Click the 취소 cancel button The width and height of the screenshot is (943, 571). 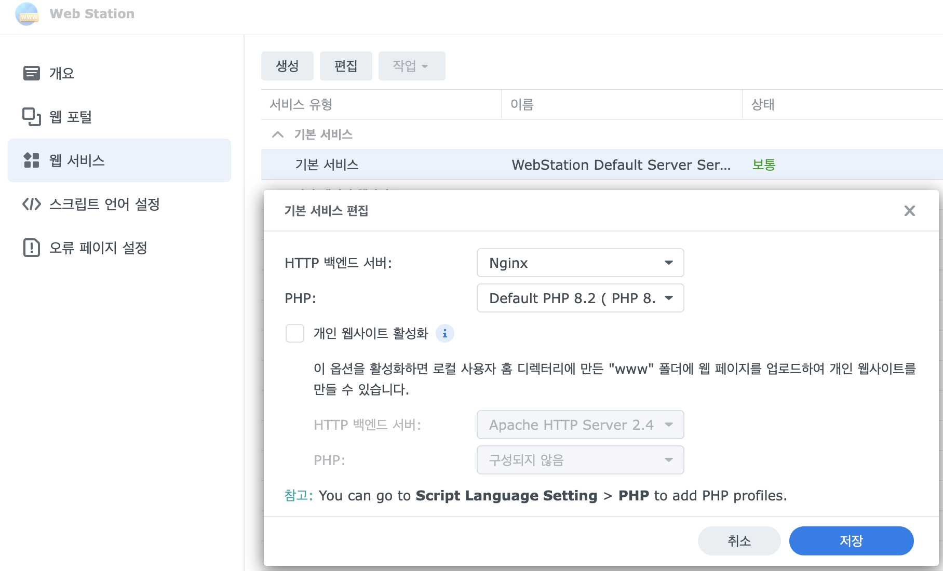coord(739,541)
